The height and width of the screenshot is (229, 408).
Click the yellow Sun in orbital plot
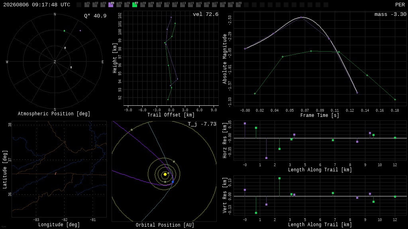(x=165, y=174)
